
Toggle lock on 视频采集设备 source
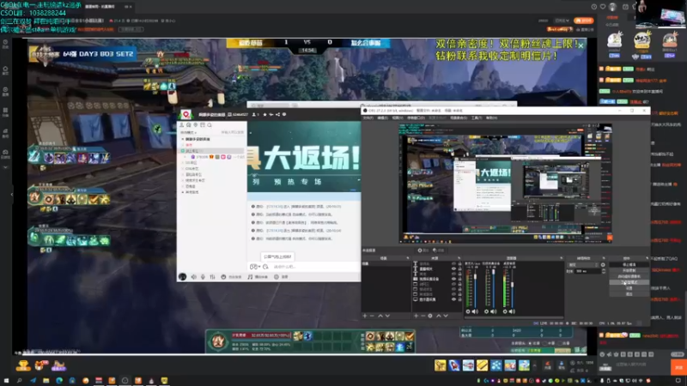pyautogui.click(x=459, y=279)
